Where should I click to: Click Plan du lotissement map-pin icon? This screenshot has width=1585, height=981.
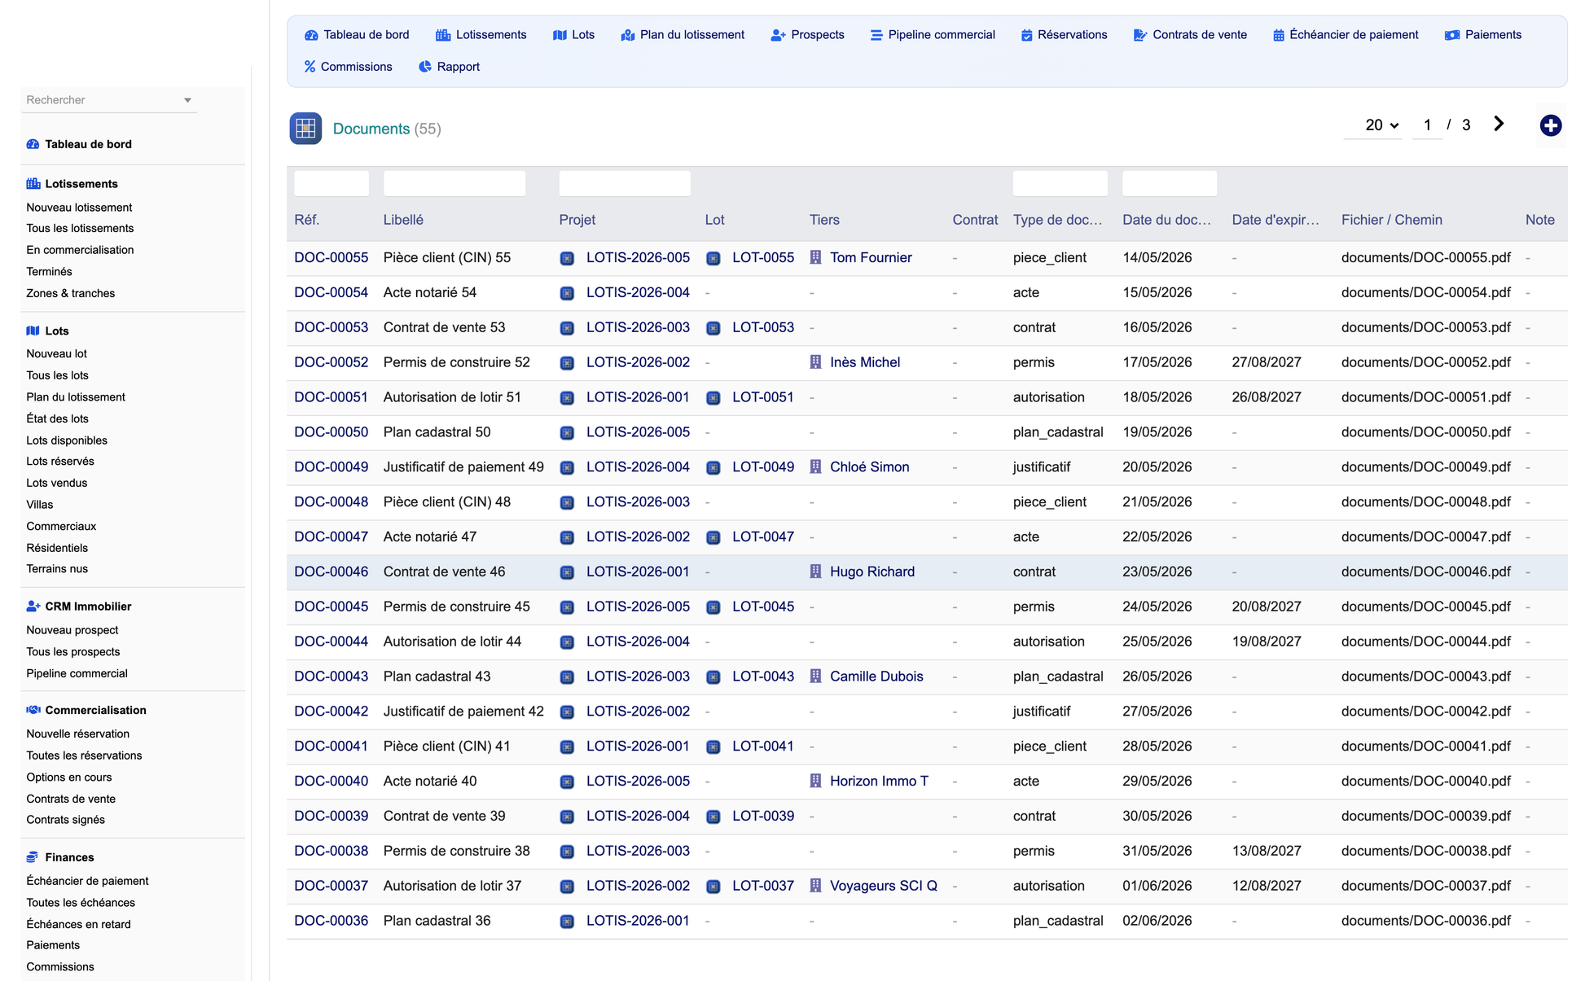(x=627, y=35)
